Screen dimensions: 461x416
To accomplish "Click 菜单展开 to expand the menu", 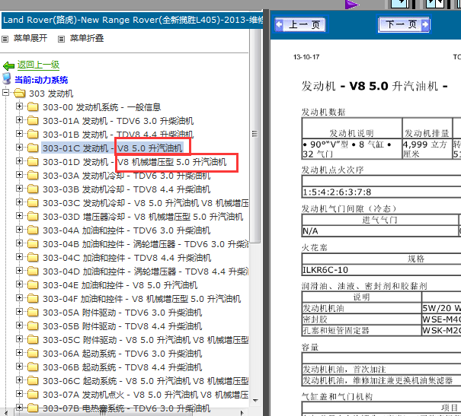I will pos(30,39).
